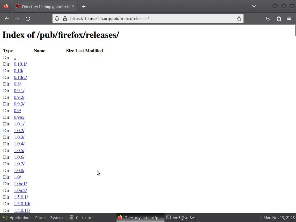This screenshot has height=222, width=296.
Task: Open the 0.10/ directory link
Action: (18, 71)
